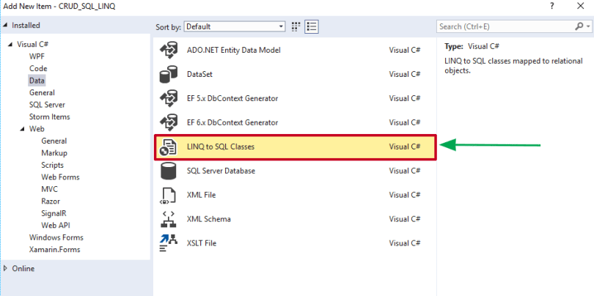Close the Add New Item dialog
The width and height of the screenshot is (594, 296).
click(x=580, y=6)
